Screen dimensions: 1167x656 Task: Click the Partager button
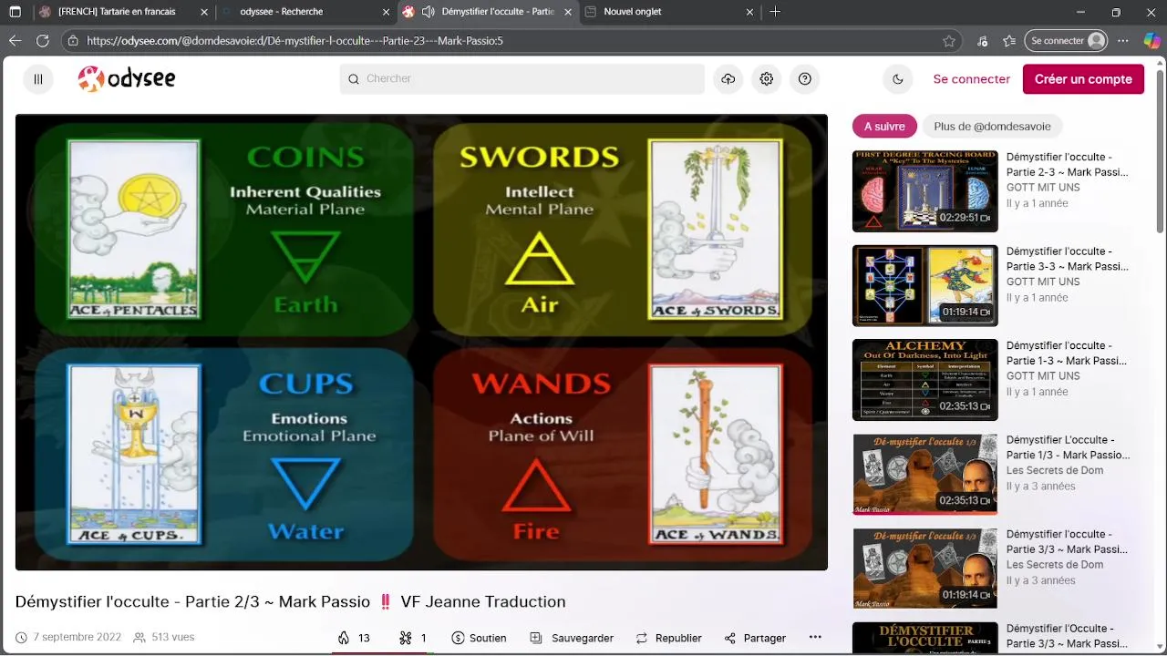coord(755,638)
